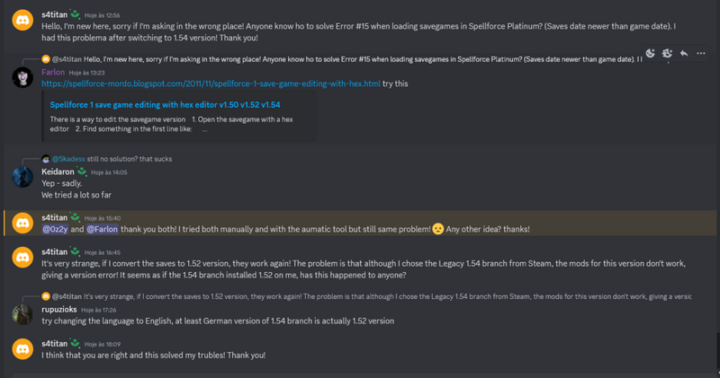Click the Add Reaction emoji icon
This screenshot has width=720, height=378.
click(650, 54)
